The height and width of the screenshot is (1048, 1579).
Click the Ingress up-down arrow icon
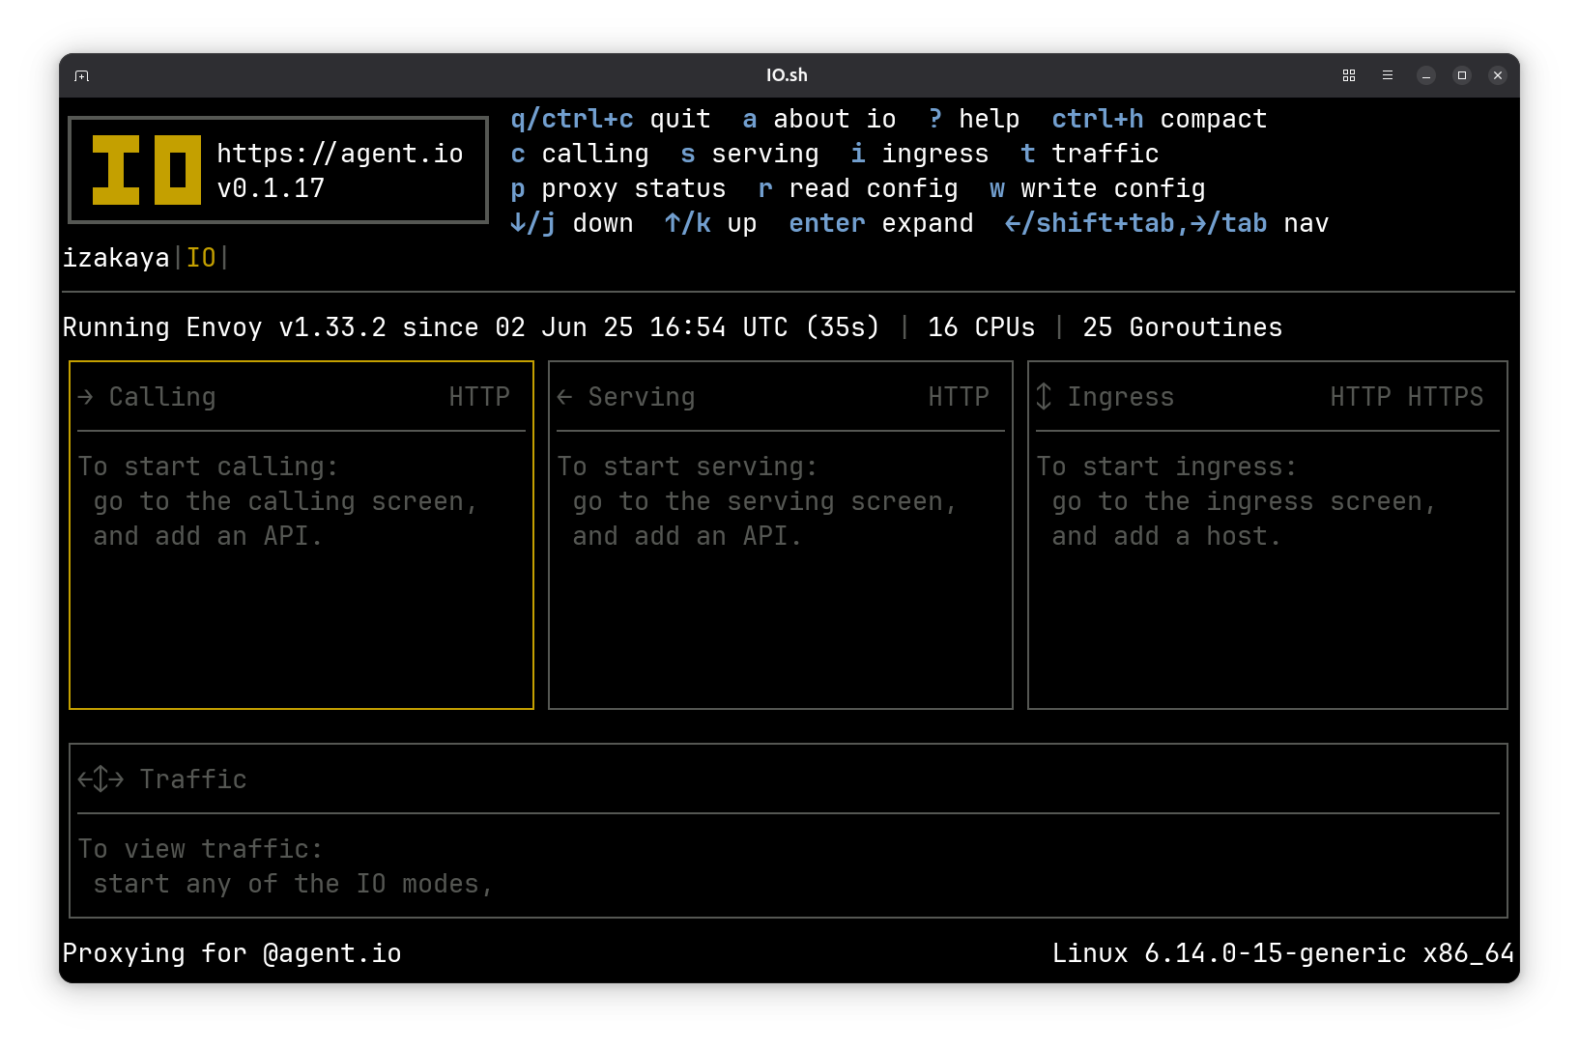click(1044, 396)
